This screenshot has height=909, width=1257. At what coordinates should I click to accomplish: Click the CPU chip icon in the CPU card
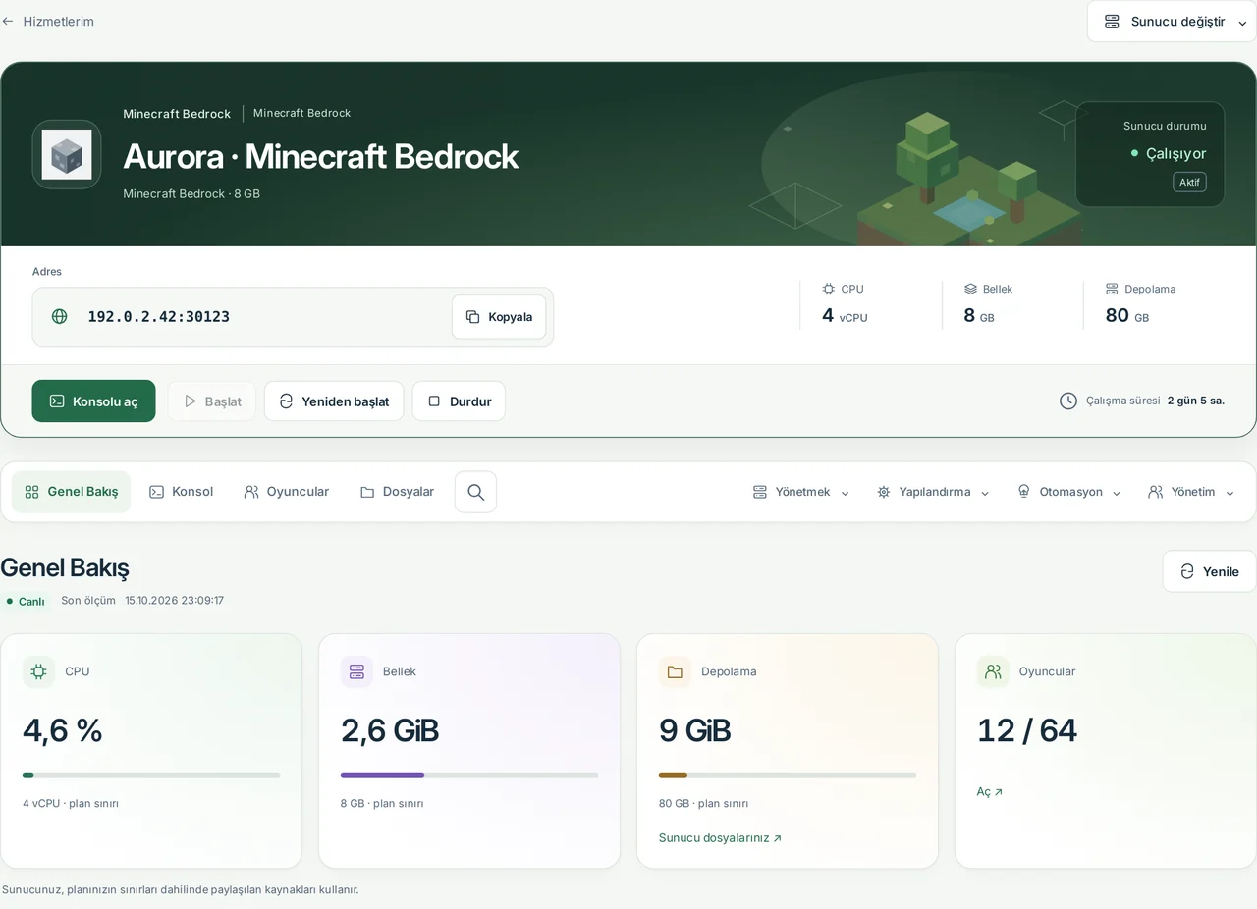(x=38, y=671)
